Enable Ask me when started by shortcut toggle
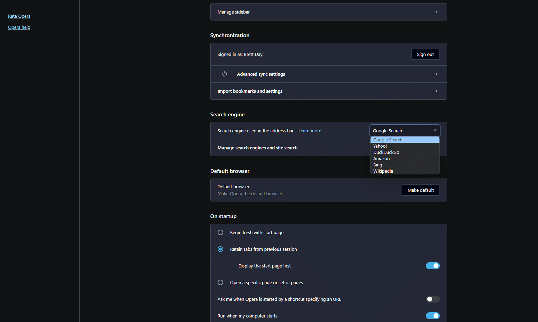Screen dimensions: 538x322 pos(432,299)
